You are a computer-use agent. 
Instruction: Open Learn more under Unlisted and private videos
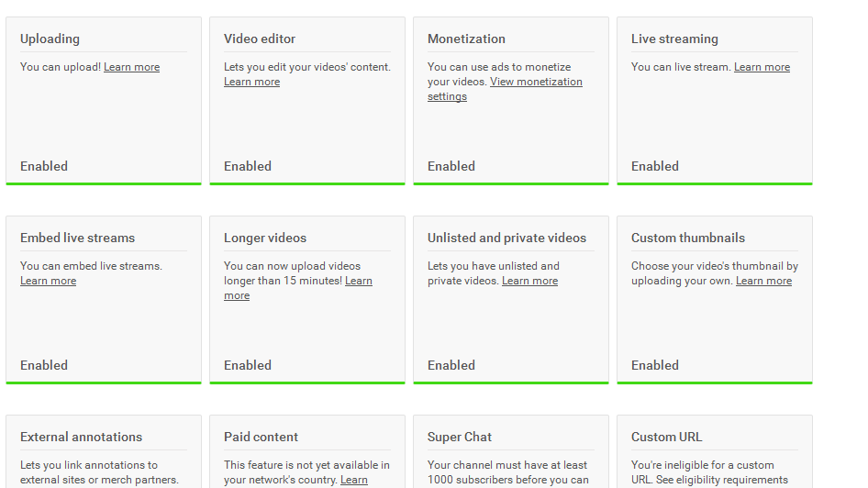529,281
